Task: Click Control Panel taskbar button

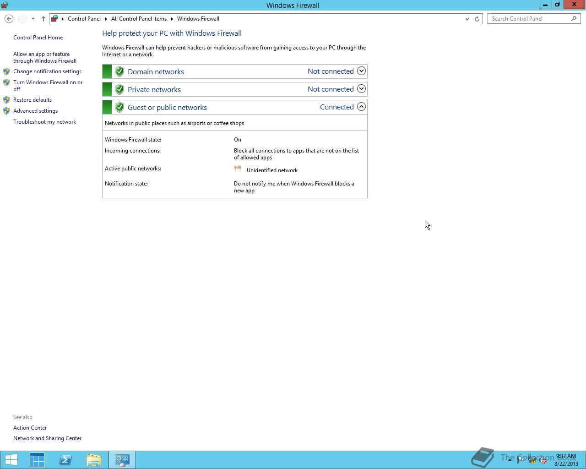Action: tap(122, 460)
